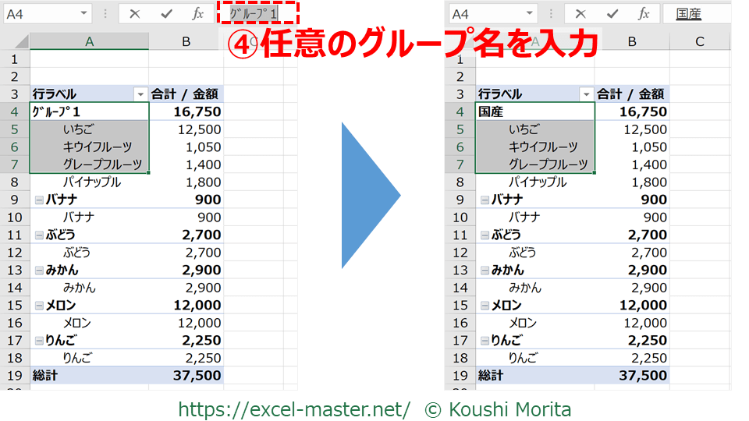Collapse the バナナ group in left pivot table
Screen dimensions: 749x421
(39, 200)
